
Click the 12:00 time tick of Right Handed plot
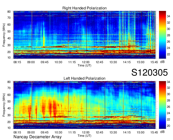(x=86, y=62)
